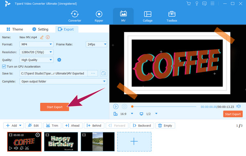Expand the Resolution 1280x720 dropdown

pos(36,52)
